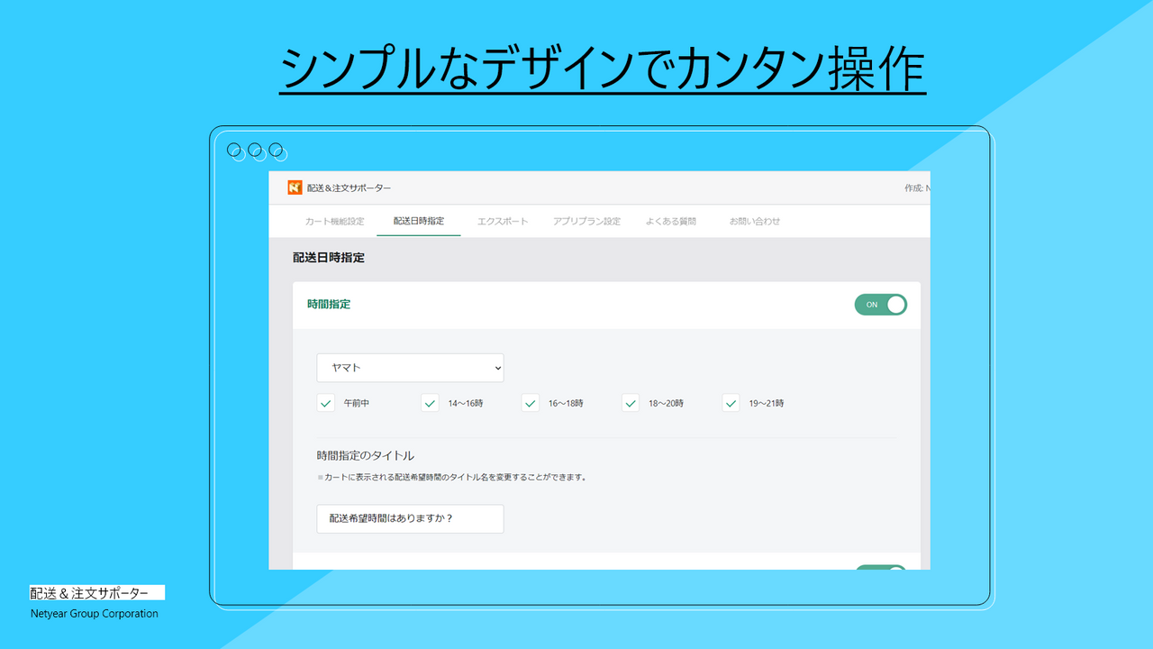Click the third window circle icon

point(274,151)
